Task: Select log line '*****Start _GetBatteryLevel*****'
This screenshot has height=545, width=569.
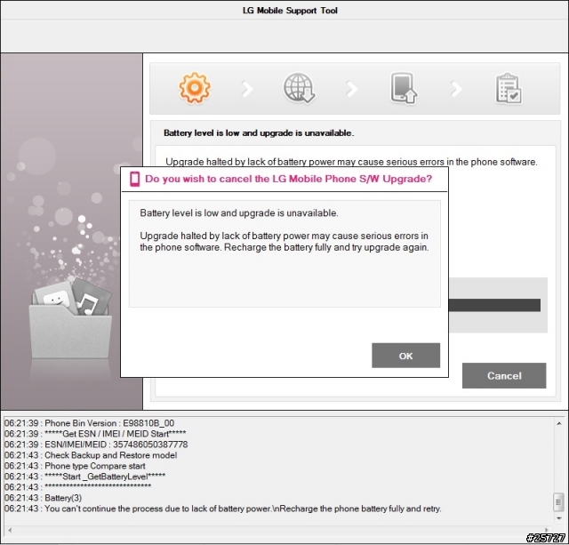Action: (85, 477)
